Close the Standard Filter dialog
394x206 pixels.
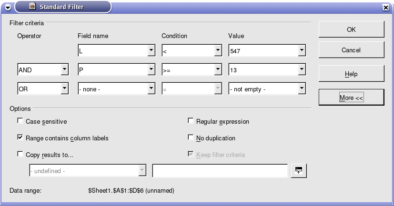tap(386, 8)
